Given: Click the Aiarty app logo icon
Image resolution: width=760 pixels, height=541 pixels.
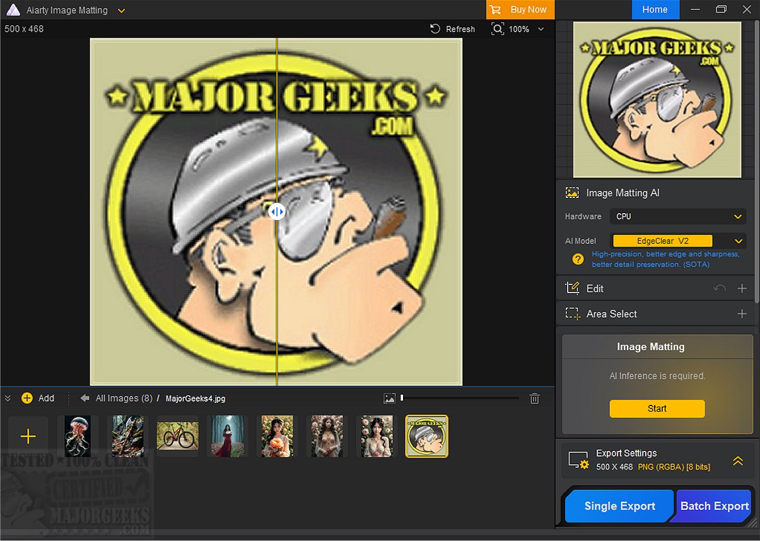Looking at the screenshot, I should [x=13, y=10].
